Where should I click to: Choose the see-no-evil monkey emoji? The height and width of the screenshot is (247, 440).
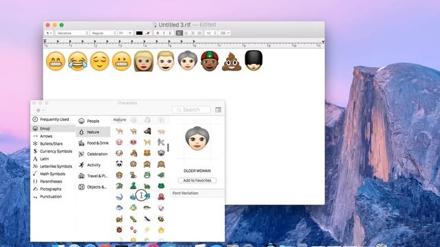pyautogui.click(x=147, y=164)
